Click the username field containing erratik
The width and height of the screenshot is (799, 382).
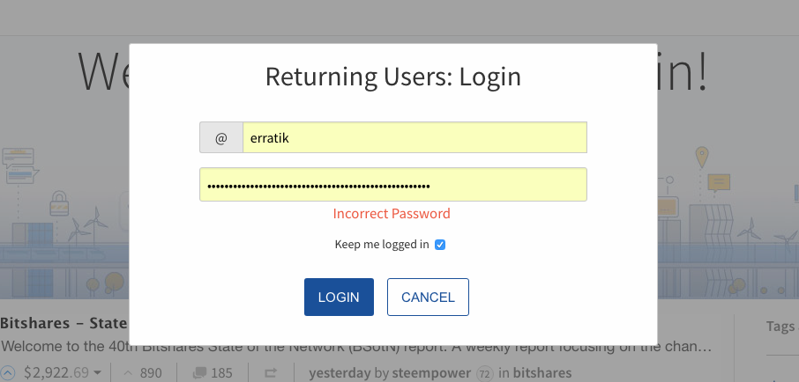pyautogui.click(x=414, y=137)
